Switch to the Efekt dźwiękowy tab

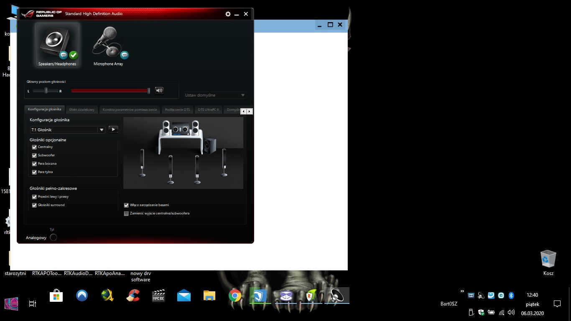82,110
